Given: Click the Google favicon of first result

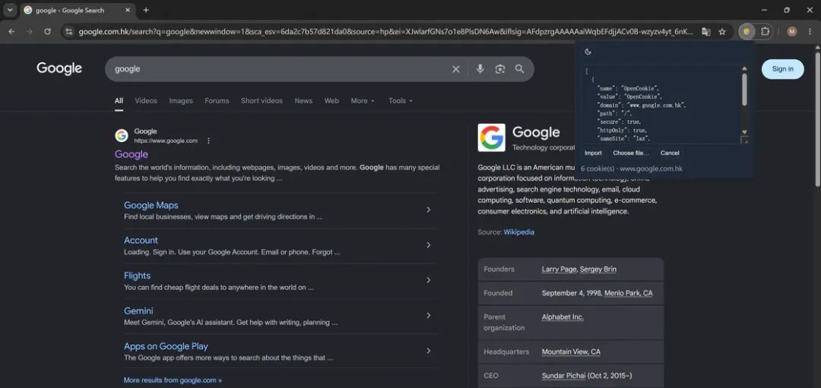Looking at the screenshot, I should (x=122, y=135).
